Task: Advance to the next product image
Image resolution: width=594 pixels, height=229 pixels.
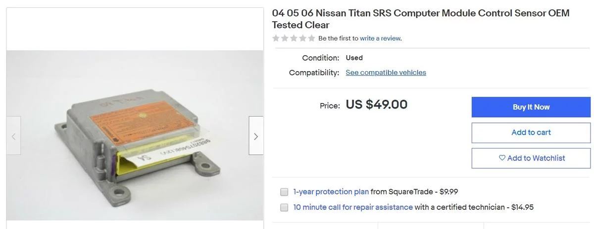Action: pyautogui.click(x=256, y=136)
